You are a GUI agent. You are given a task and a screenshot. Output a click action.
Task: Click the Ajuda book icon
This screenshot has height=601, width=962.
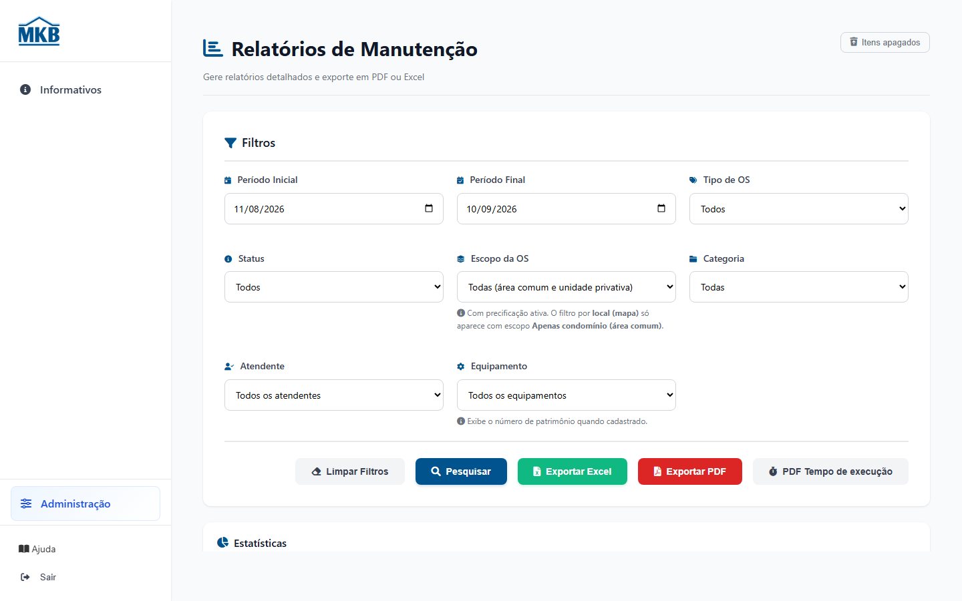click(24, 549)
